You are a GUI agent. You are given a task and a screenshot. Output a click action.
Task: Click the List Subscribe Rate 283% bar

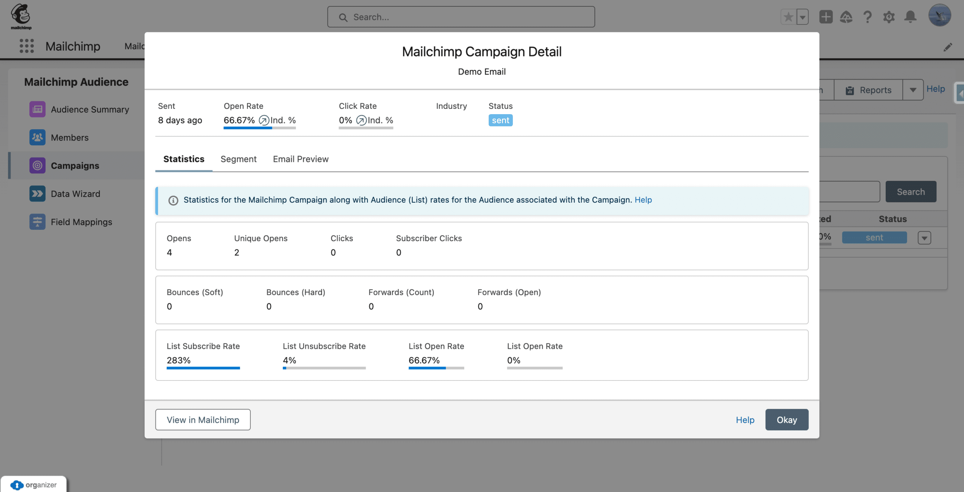pyautogui.click(x=203, y=368)
